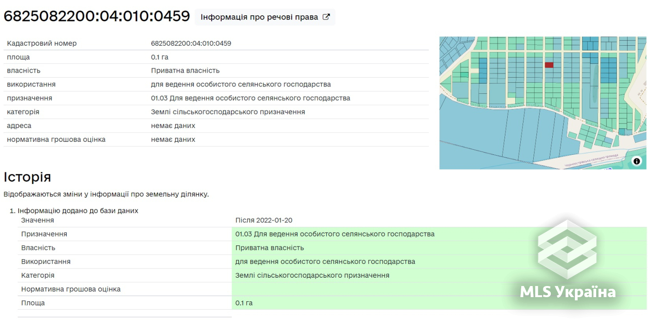Click the Історія heading
The height and width of the screenshot is (323, 648).
[x=27, y=177]
